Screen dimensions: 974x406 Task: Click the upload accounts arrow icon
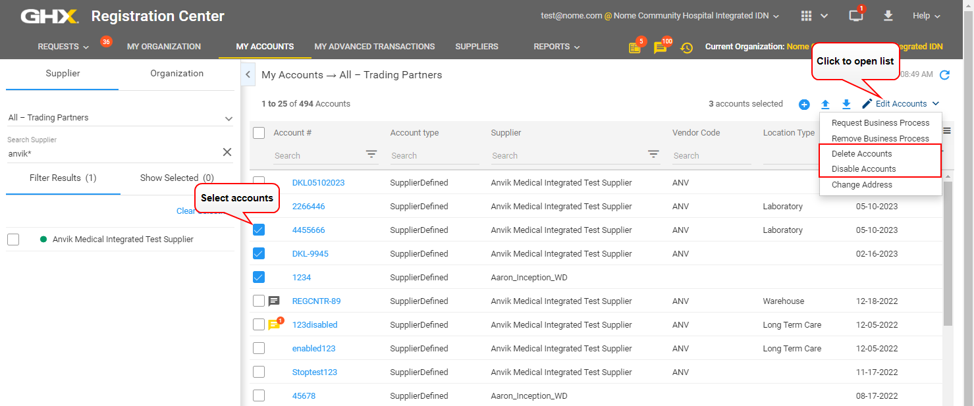click(825, 104)
